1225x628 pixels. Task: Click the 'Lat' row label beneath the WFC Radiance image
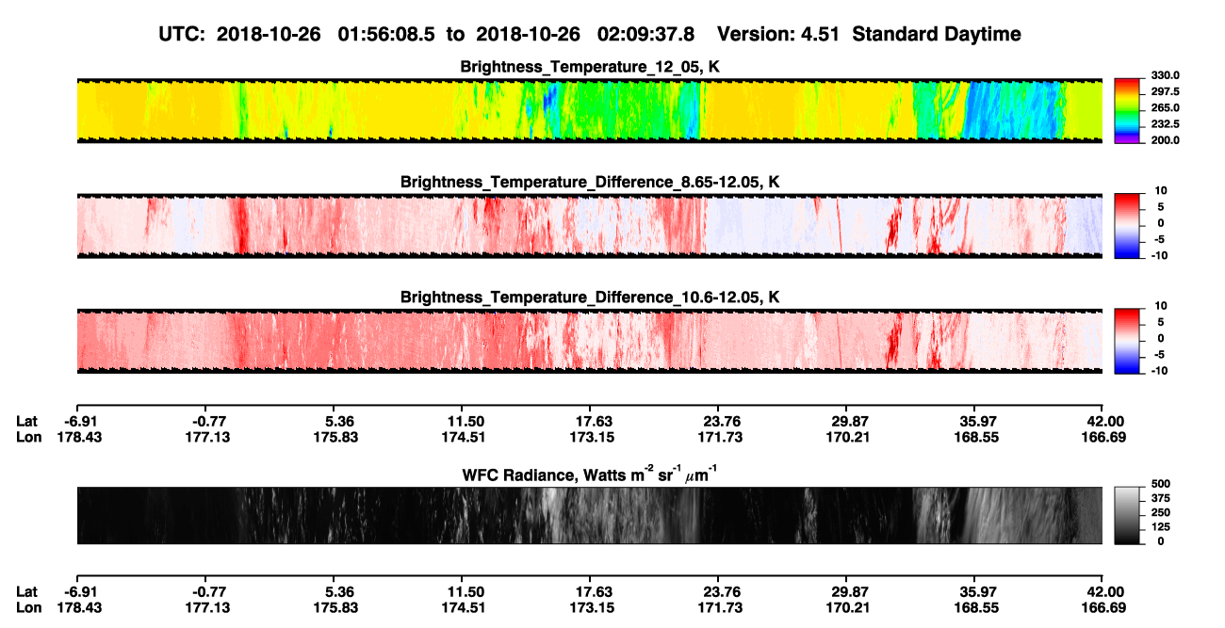point(26,592)
